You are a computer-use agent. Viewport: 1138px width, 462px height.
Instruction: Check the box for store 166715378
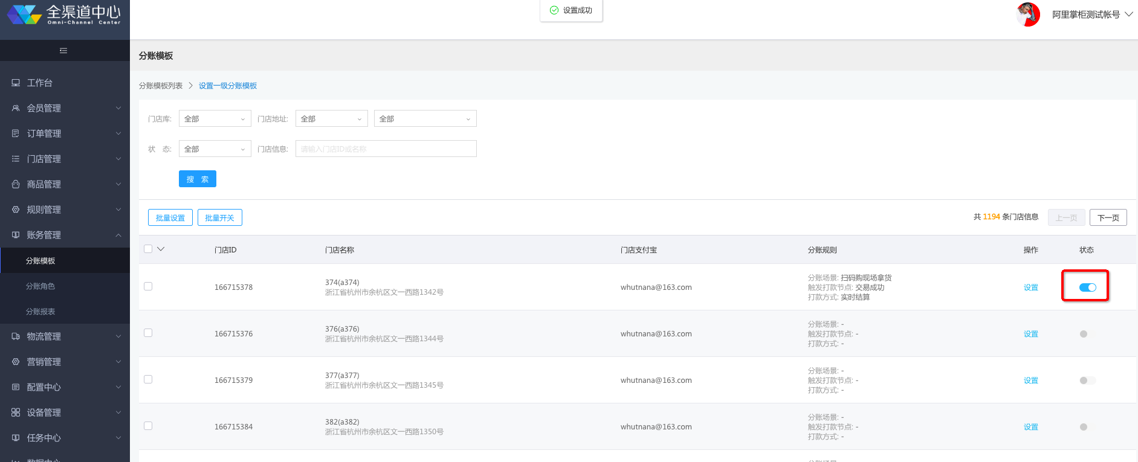tap(148, 286)
